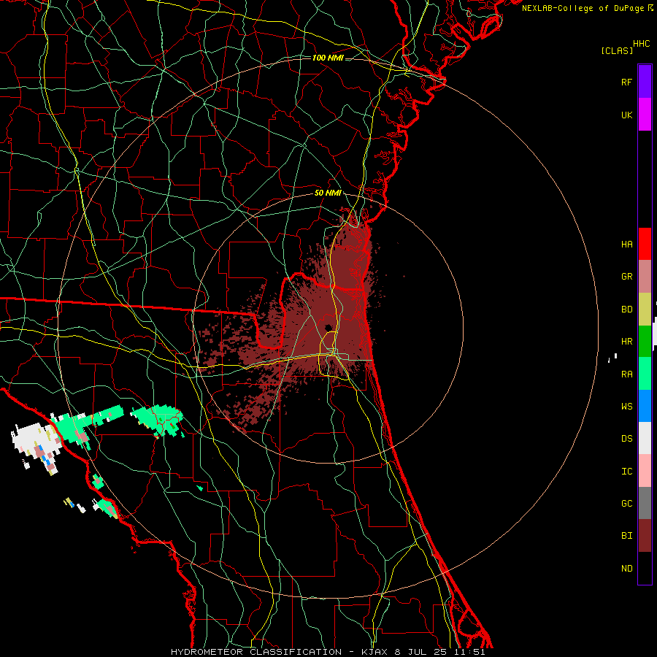Click the 50 NMI range ring label
Screen dimensions: 657x657
pyautogui.click(x=328, y=193)
